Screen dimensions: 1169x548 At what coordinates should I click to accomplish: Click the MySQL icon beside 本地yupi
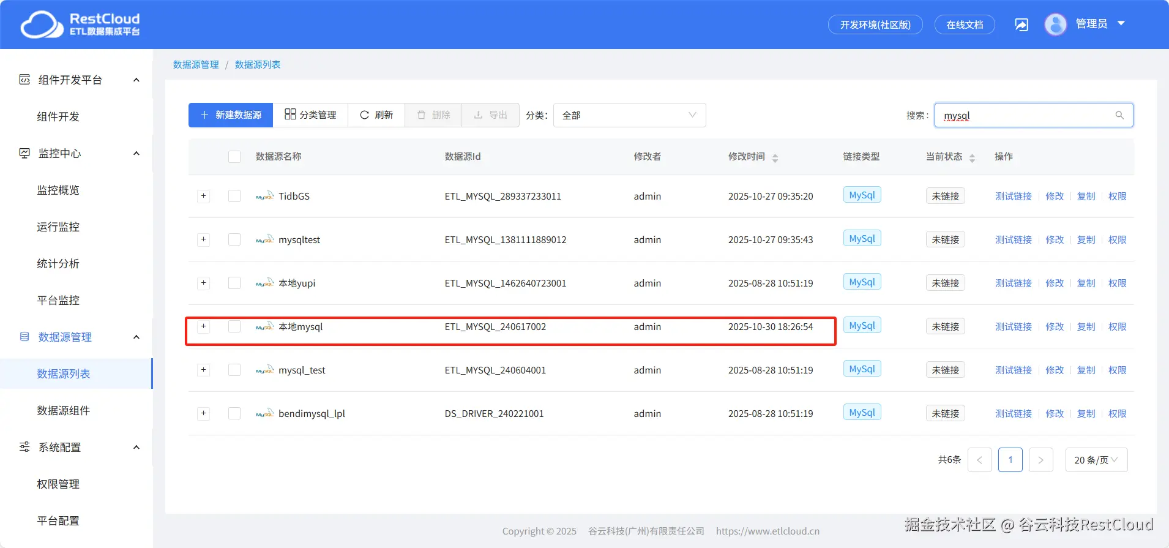click(265, 283)
